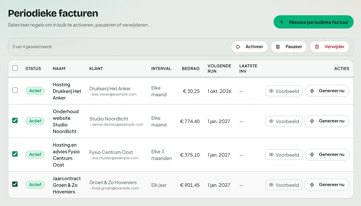
Task: Click lightning icon for Groen & Zo Hoveniers
Action: point(312,185)
